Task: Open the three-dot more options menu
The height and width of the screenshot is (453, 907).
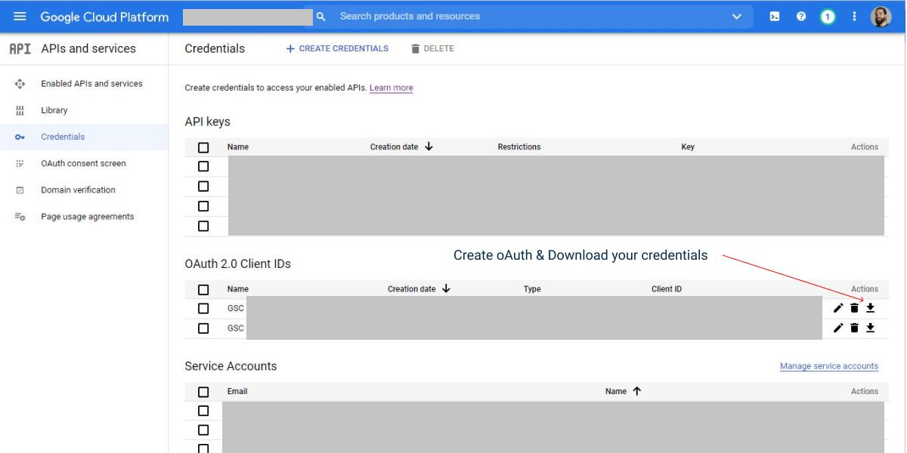Action: coord(855,17)
